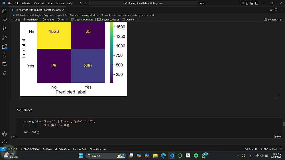Open the Blackbox lightning icon in activity bar
285x160 pixels.
pos(4,73)
